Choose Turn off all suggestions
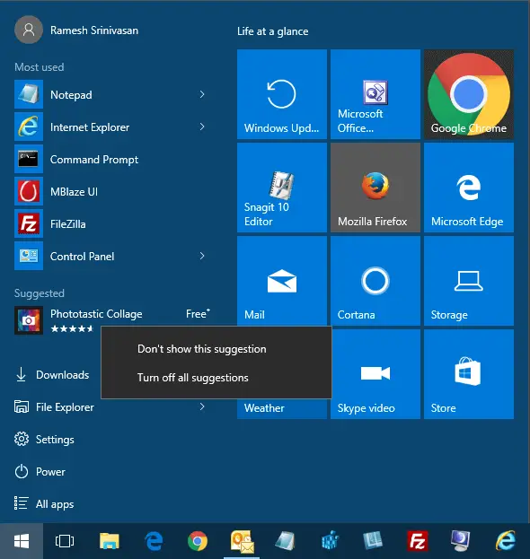 coord(216,378)
